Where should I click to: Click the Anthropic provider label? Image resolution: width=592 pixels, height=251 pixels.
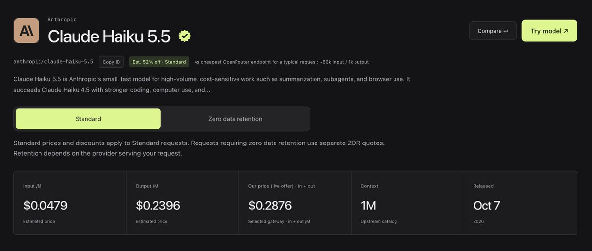tap(62, 20)
